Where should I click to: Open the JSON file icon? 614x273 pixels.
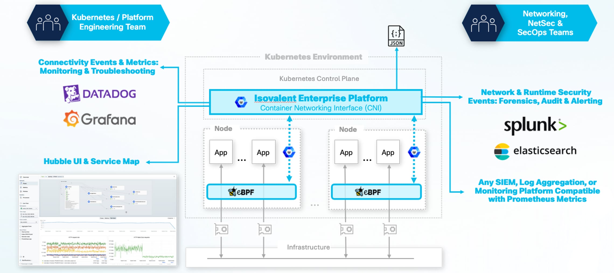click(x=396, y=36)
